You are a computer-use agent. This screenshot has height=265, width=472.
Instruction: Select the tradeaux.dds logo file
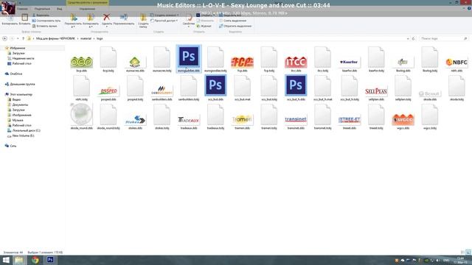(x=189, y=121)
